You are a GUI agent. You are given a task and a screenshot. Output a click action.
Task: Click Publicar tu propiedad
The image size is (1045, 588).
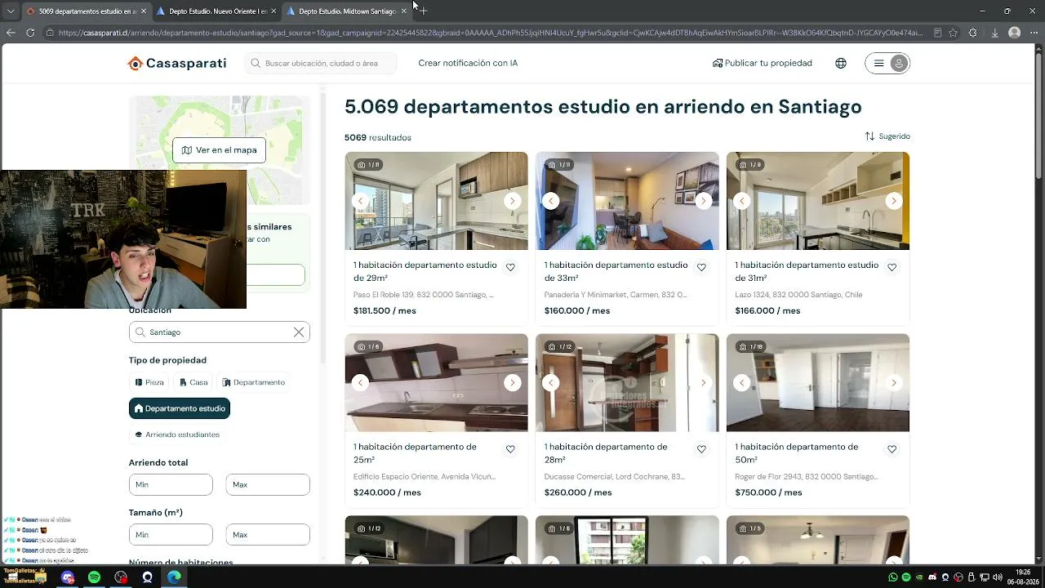point(762,63)
